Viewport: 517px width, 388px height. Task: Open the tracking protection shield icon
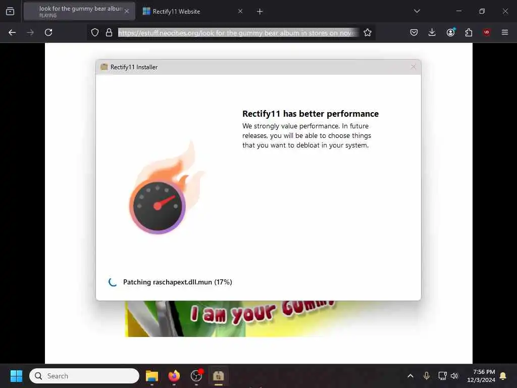[95, 32]
